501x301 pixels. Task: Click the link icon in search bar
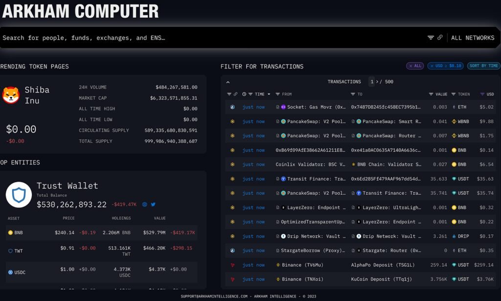440,38
